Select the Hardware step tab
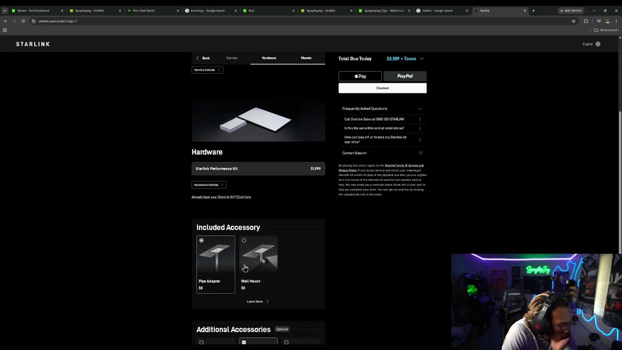The image size is (622, 350). point(269,58)
